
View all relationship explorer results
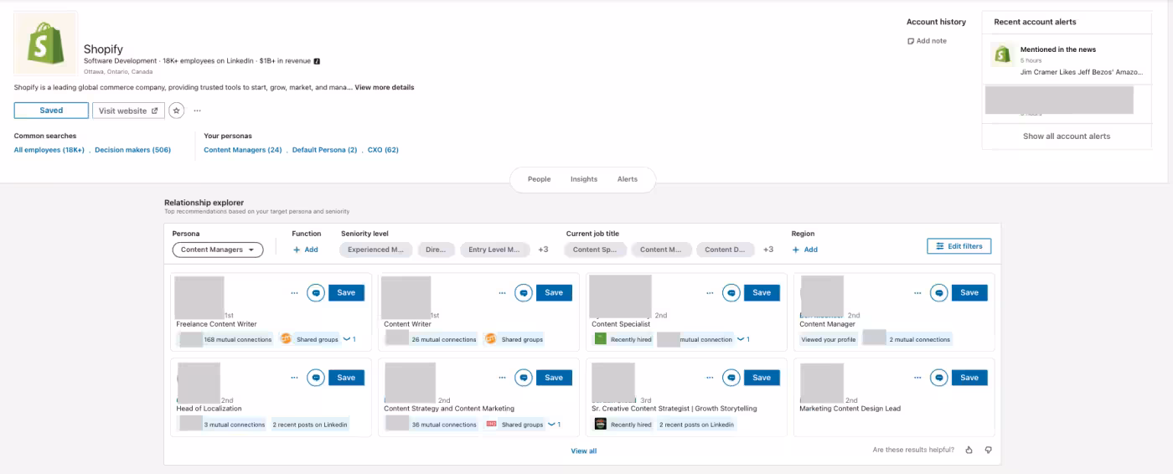point(584,451)
